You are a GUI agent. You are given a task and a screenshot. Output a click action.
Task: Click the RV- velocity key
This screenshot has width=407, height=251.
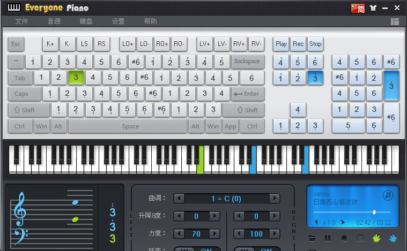(256, 44)
